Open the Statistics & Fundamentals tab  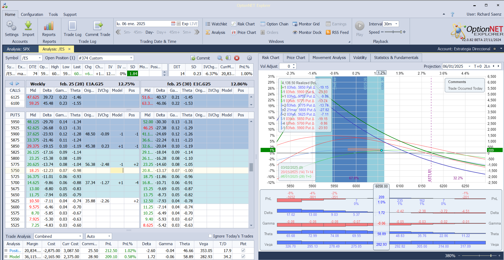[x=396, y=58]
